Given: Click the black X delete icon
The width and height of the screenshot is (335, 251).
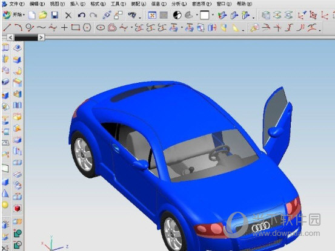Looking at the screenshot, I should 68,15.
